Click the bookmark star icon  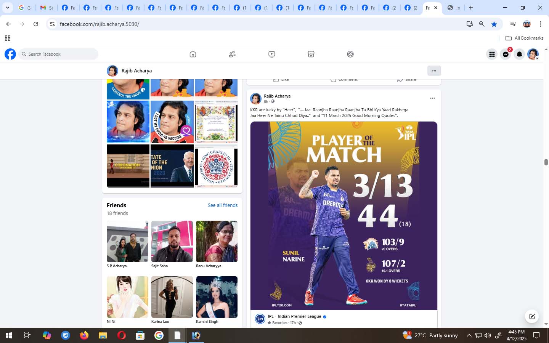coord(494,24)
